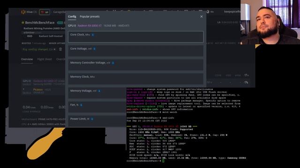Click the speedometer icon in the table header
Image resolution: width=300 pixels, height=168 pixels.
pyautogui.click(x=247, y=76)
